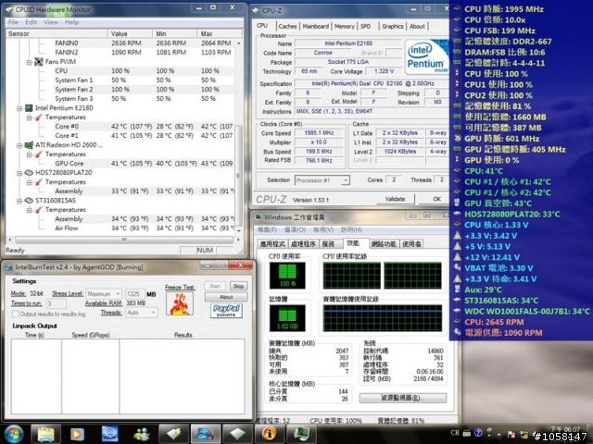Collapse the ATI Radeon HD 2600 node
Screen dimensions: 593x444
coord(19,145)
